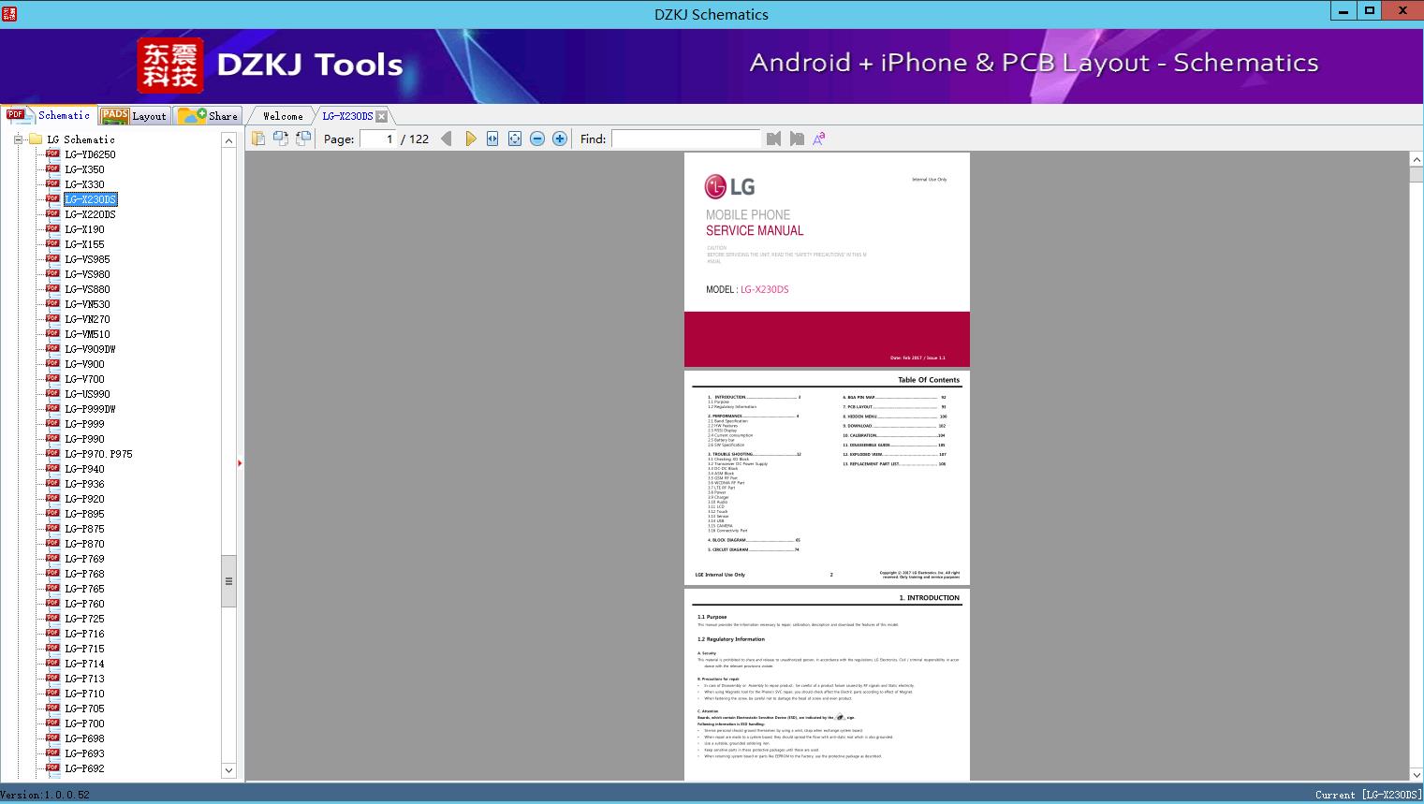Click the PDF icon beside LG-P990
Screen dimensions: 1424x804
tap(52, 438)
